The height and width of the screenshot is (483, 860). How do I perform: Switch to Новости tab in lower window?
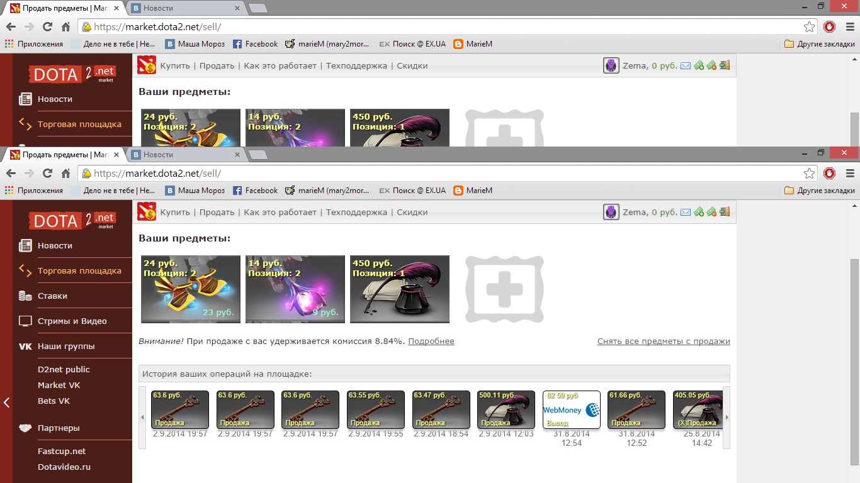pyautogui.click(x=186, y=154)
